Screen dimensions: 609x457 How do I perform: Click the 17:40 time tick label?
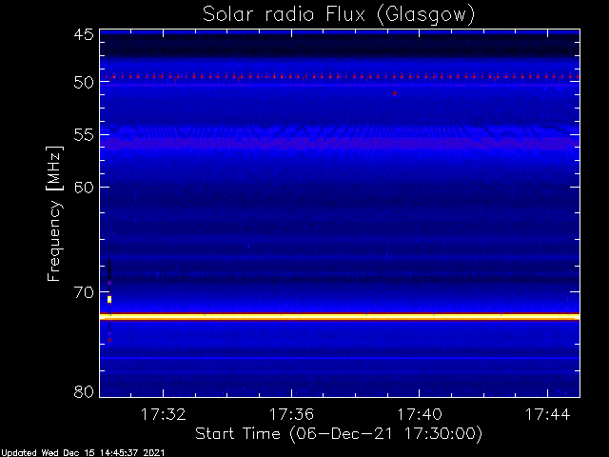(x=420, y=414)
